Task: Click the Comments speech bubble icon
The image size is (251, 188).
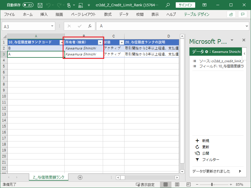Action: click(243, 14)
